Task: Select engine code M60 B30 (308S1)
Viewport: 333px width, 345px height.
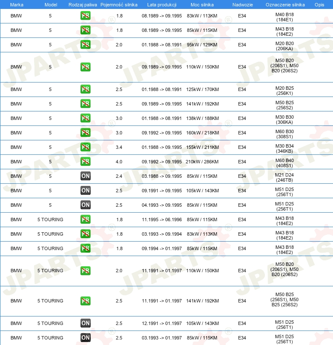Action: (284, 134)
